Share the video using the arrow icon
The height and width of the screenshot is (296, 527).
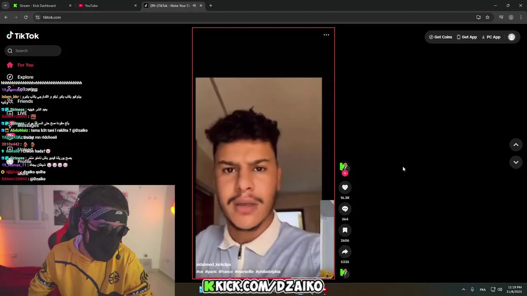coord(345,252)
